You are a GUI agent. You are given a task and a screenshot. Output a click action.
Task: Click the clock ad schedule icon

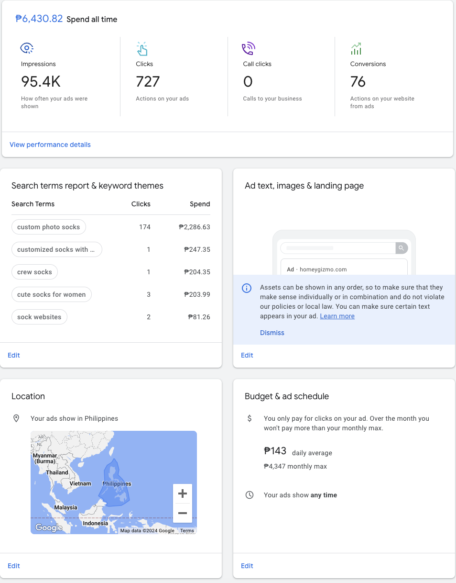click(x=250, y=495)
